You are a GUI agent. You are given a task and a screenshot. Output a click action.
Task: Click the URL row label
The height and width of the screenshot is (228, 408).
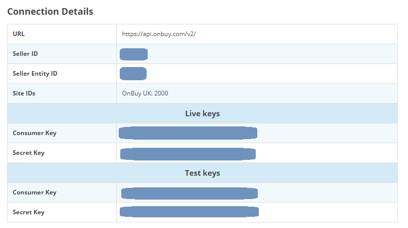coord(19,34)
